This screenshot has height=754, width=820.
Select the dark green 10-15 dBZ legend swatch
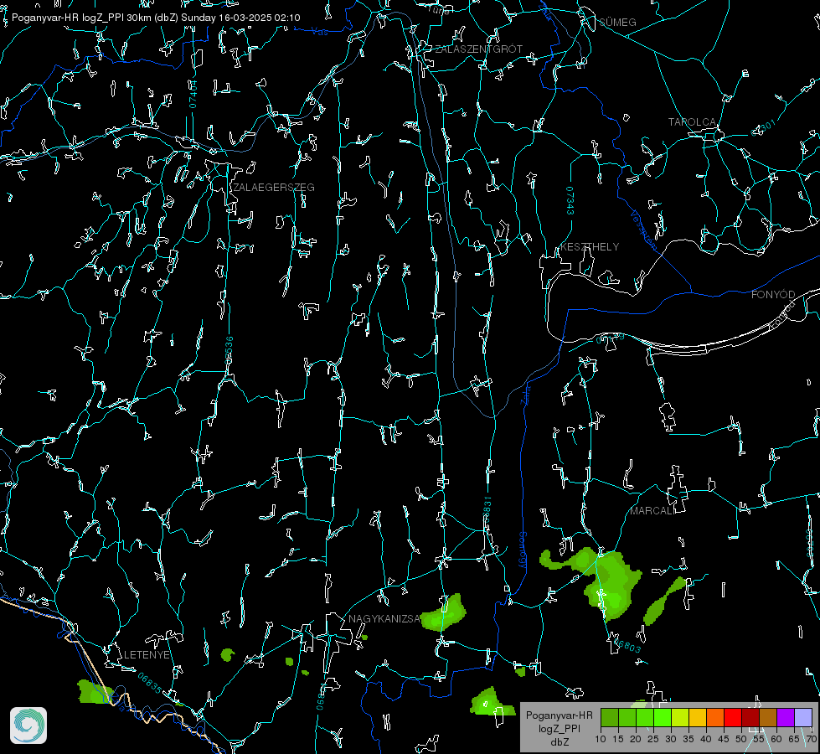(610, 717)
